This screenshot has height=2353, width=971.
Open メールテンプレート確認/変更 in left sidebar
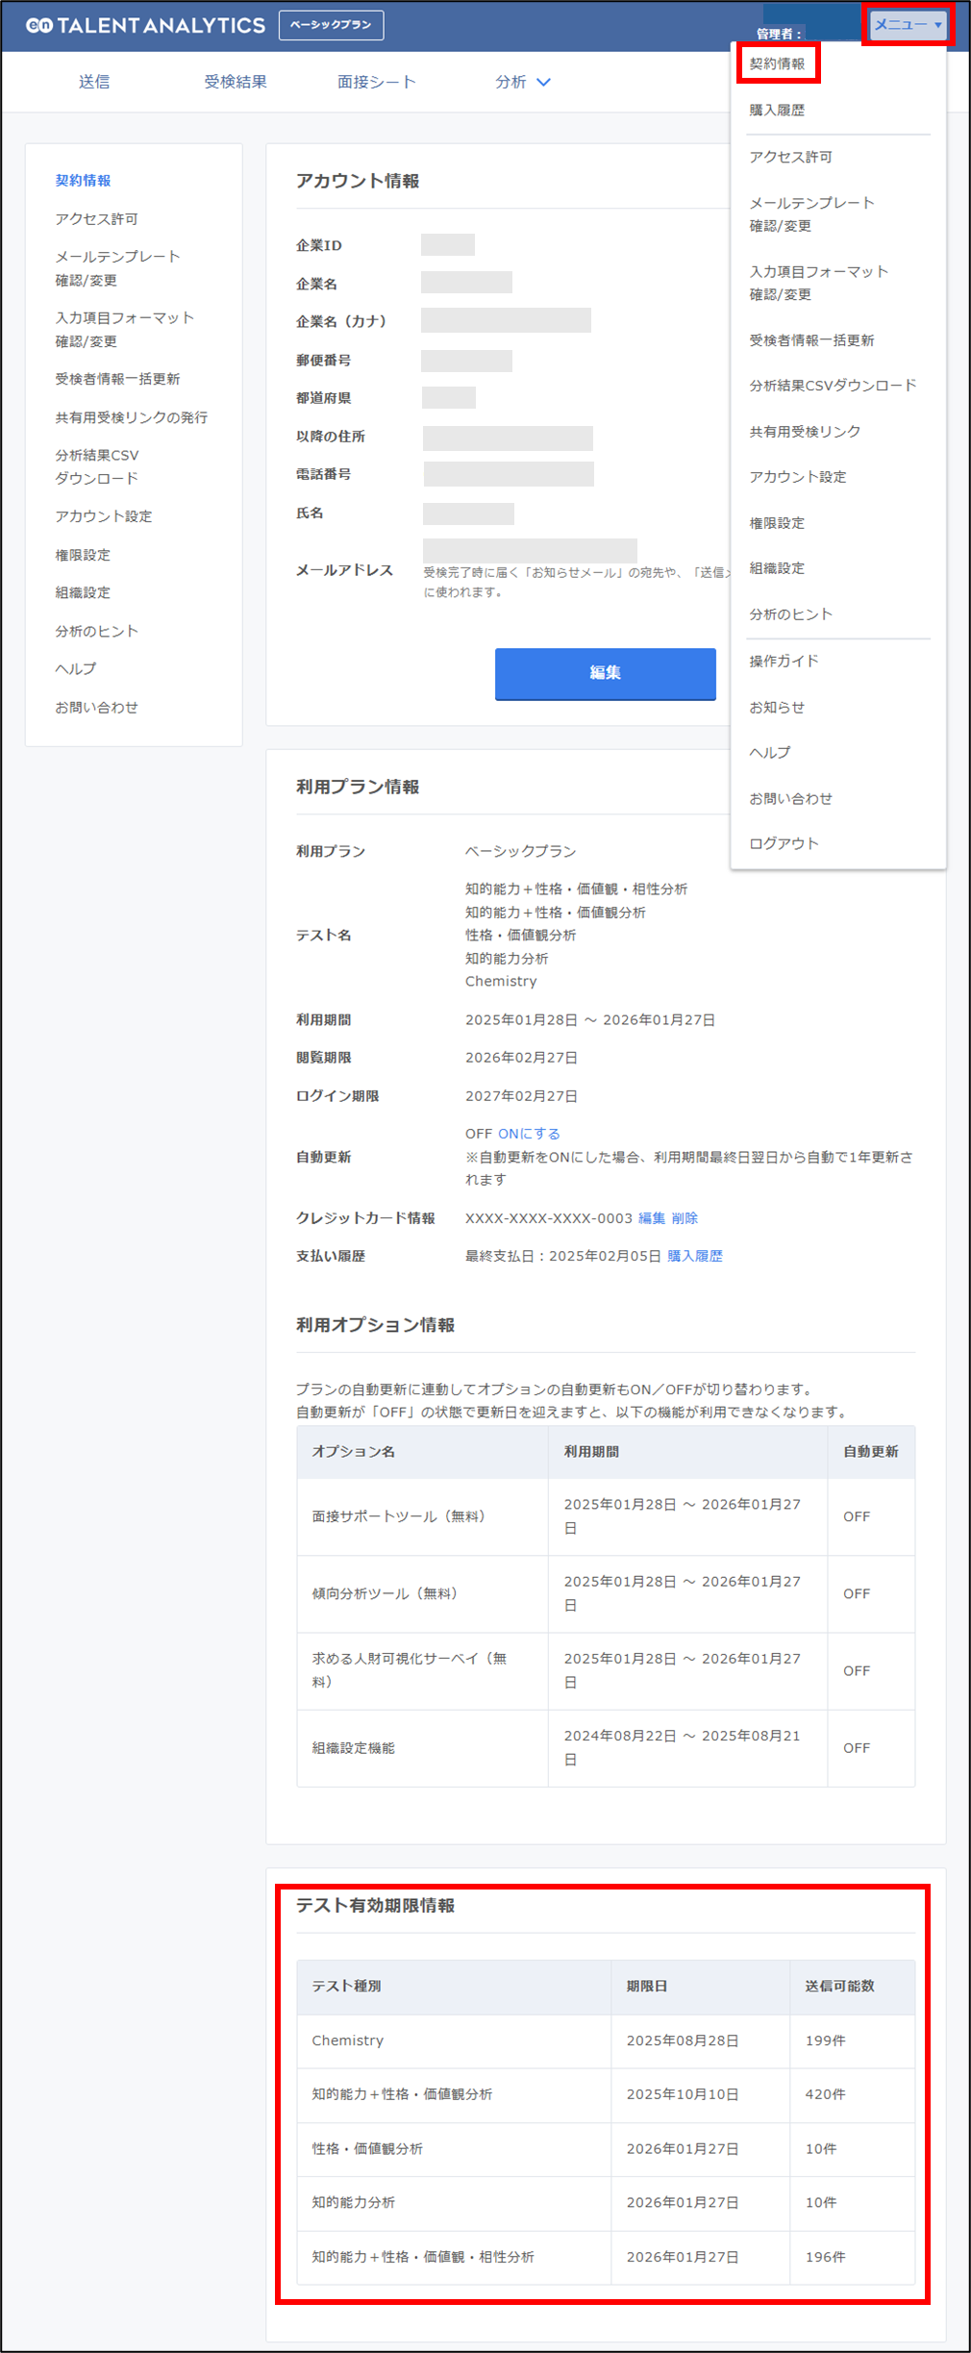click(x=117, y=268)
